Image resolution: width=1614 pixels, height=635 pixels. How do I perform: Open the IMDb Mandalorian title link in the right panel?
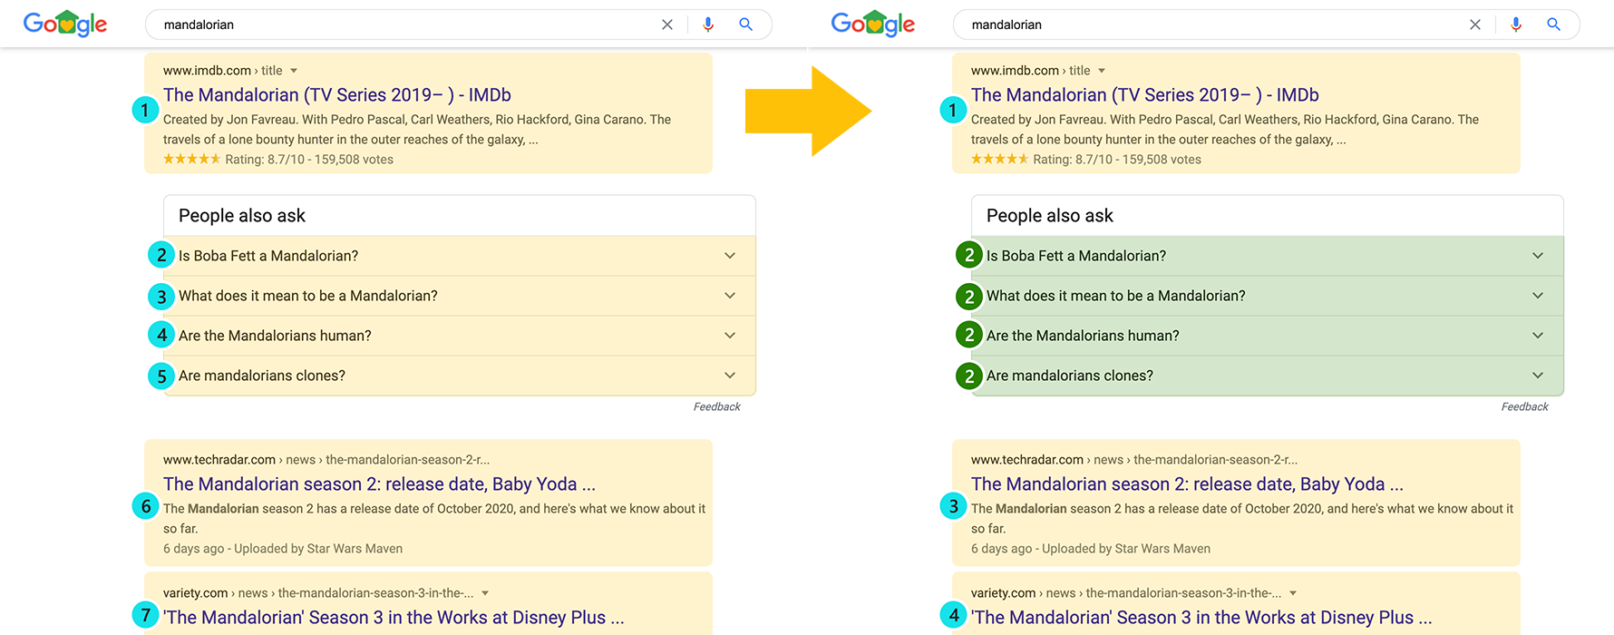pos(1145,95)
